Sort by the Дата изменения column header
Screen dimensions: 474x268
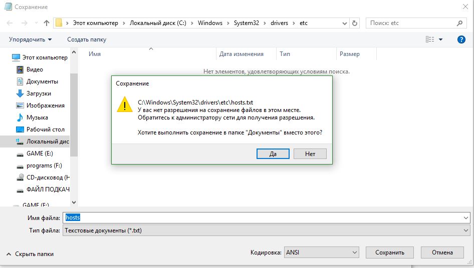241,54
